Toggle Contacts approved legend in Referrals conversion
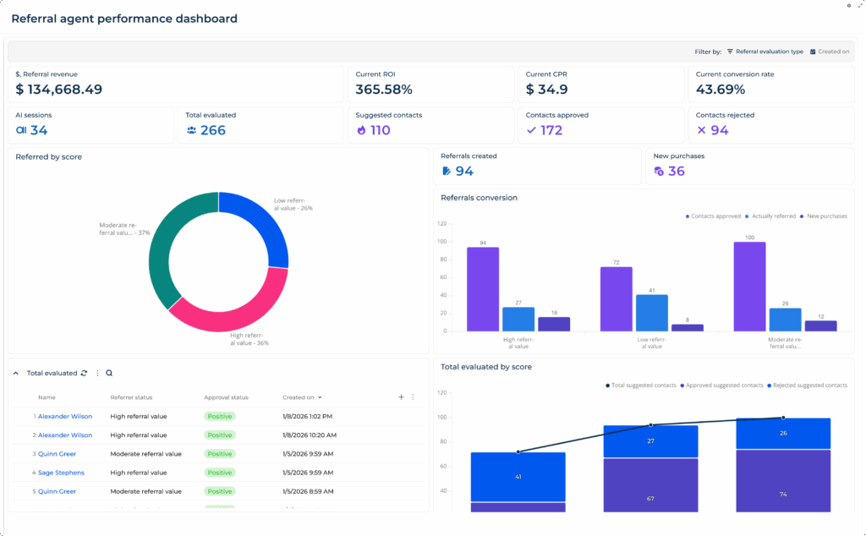 click(712, 216)
